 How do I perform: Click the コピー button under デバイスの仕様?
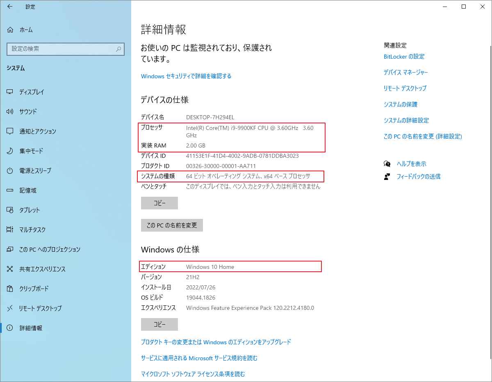[x=159, y=202]
